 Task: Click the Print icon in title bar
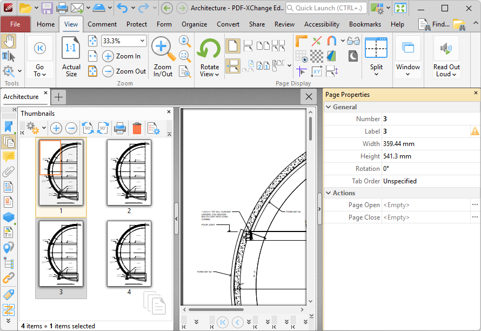pyautogui.click(x=62, y=8)
